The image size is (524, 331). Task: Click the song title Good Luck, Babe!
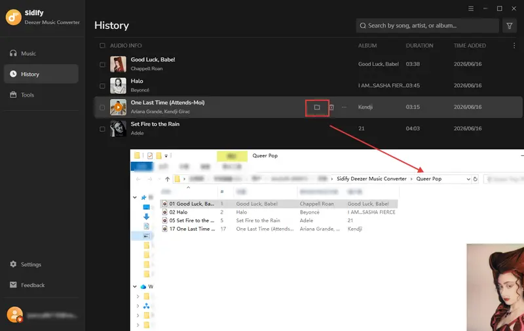[x=153, y=60]
